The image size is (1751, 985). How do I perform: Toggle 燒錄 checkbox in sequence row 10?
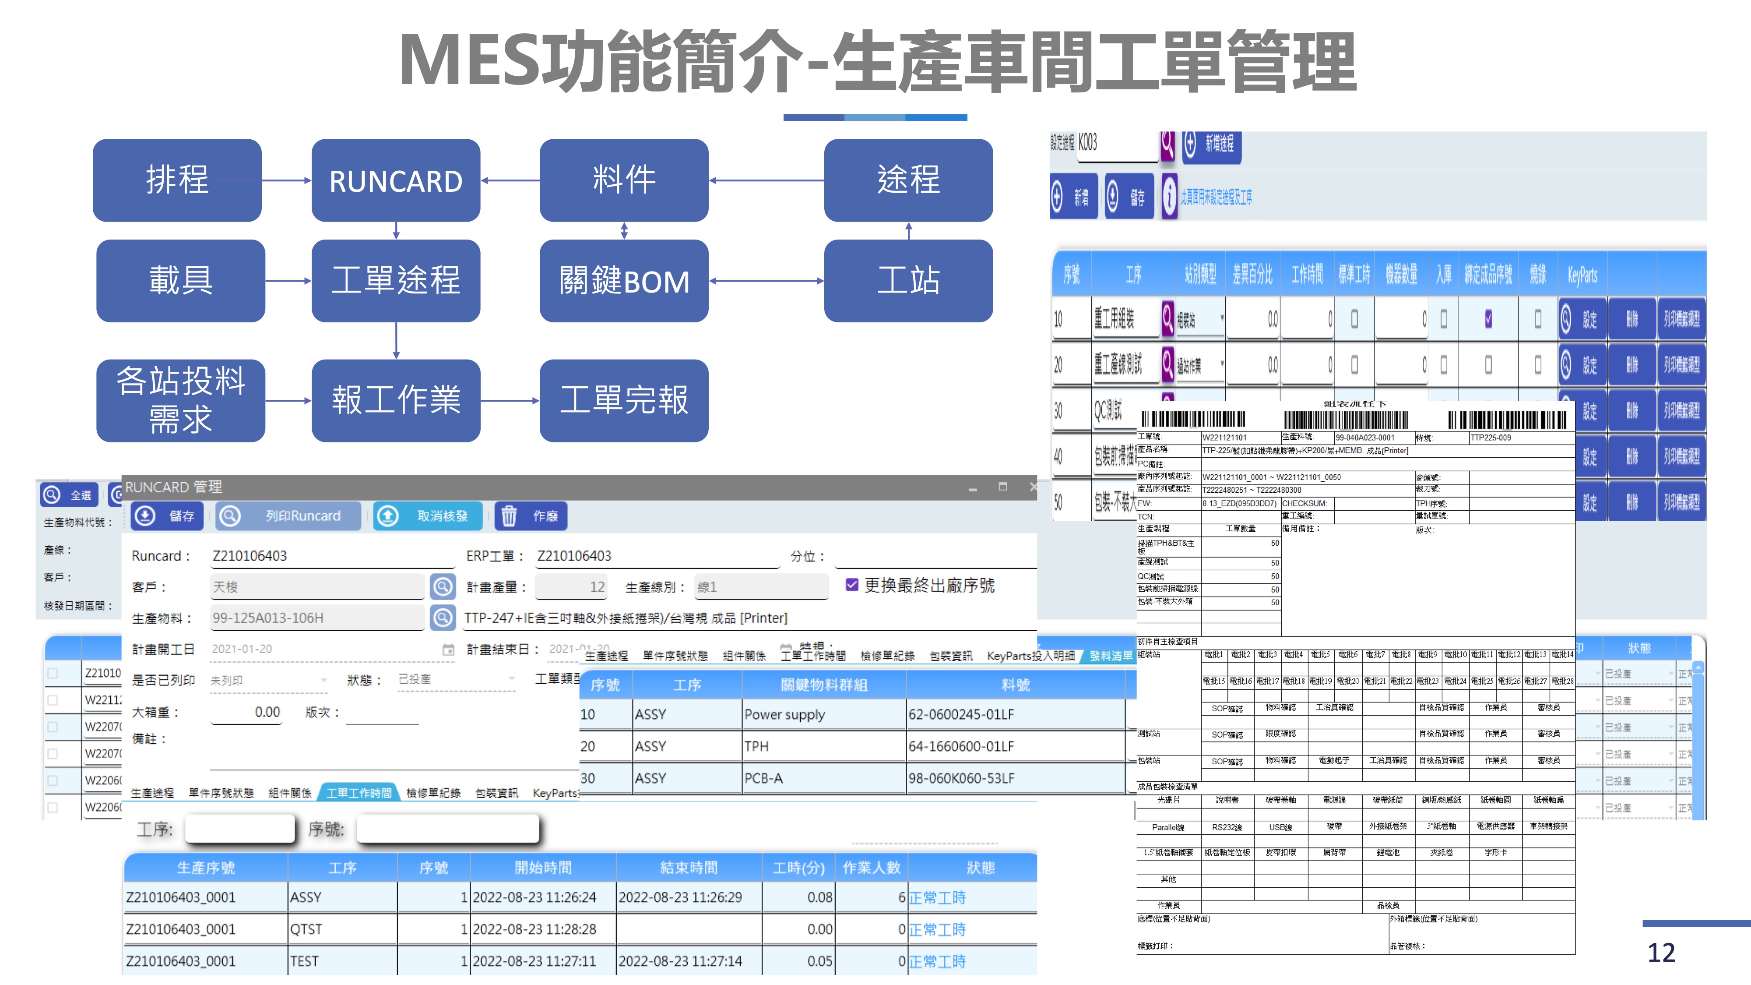pyautogui.click(x=1538, y=318)
